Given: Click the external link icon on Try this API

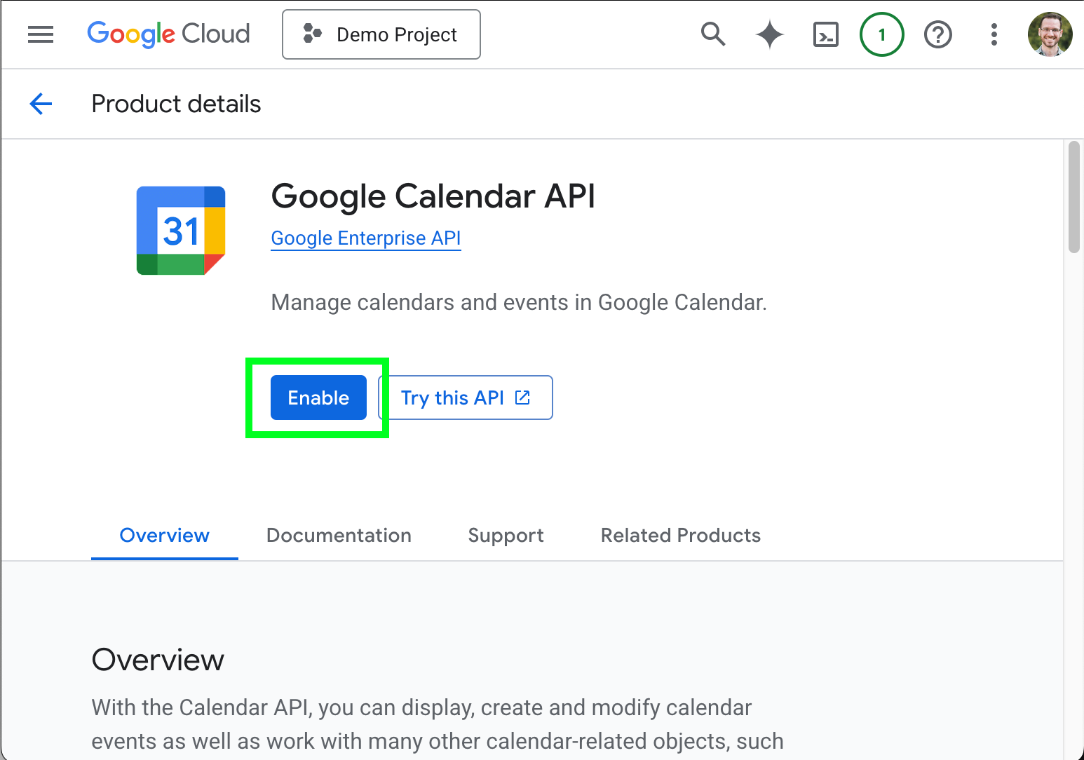Looking at the screenshot, I should [522, 397].
